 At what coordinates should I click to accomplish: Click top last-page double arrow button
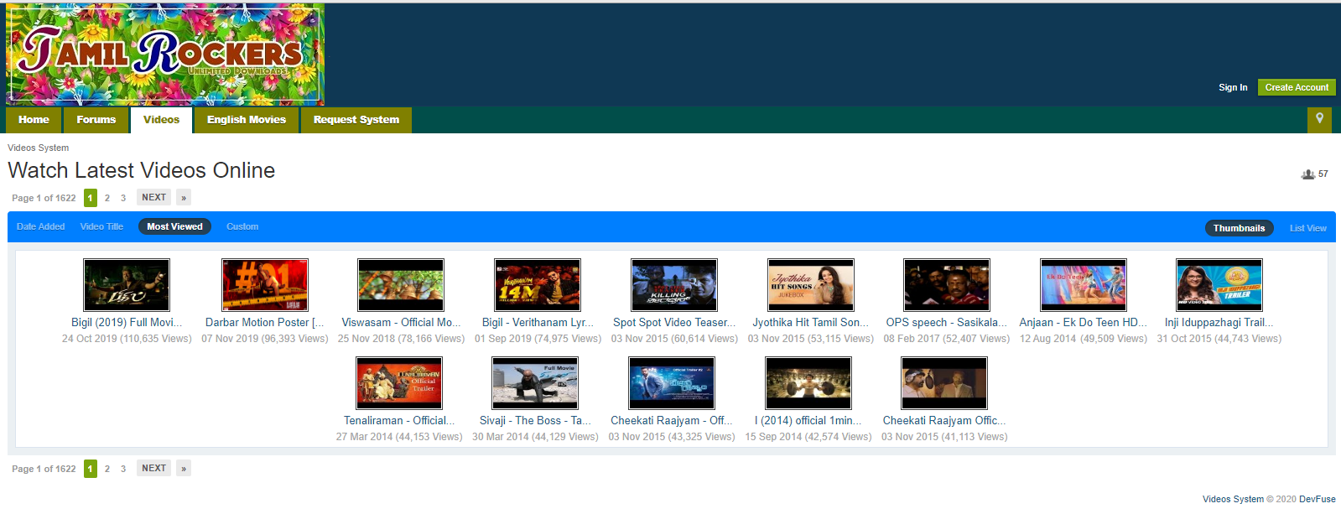click(x=184, y=198)
